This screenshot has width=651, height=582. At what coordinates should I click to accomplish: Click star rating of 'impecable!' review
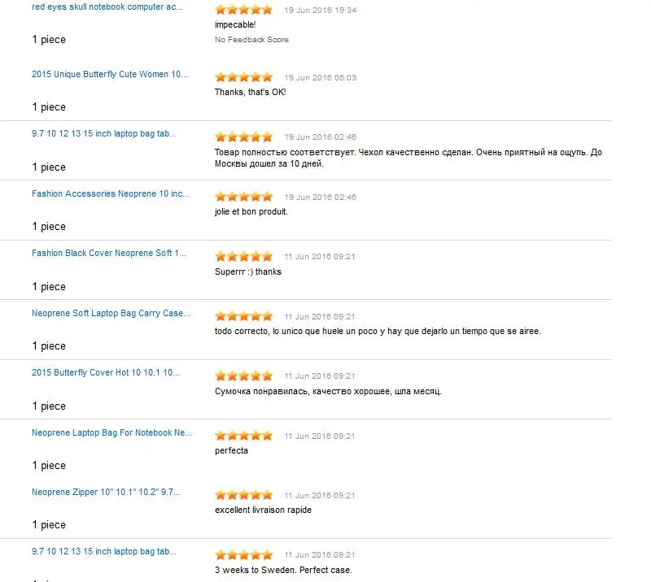243,10
